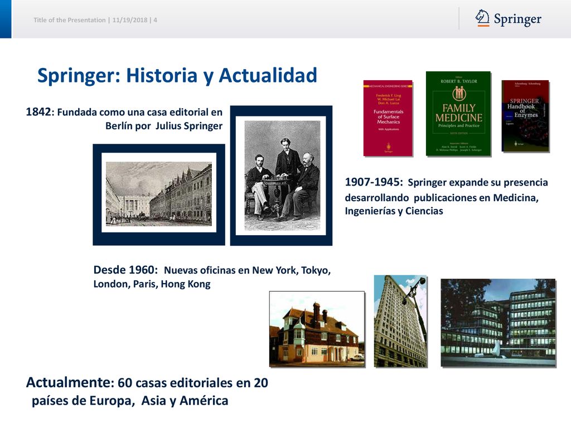The width and height of the screenshot is (571, 428).
Task: Click the blue accent bar in header corner
Action: tap(6, 19)
